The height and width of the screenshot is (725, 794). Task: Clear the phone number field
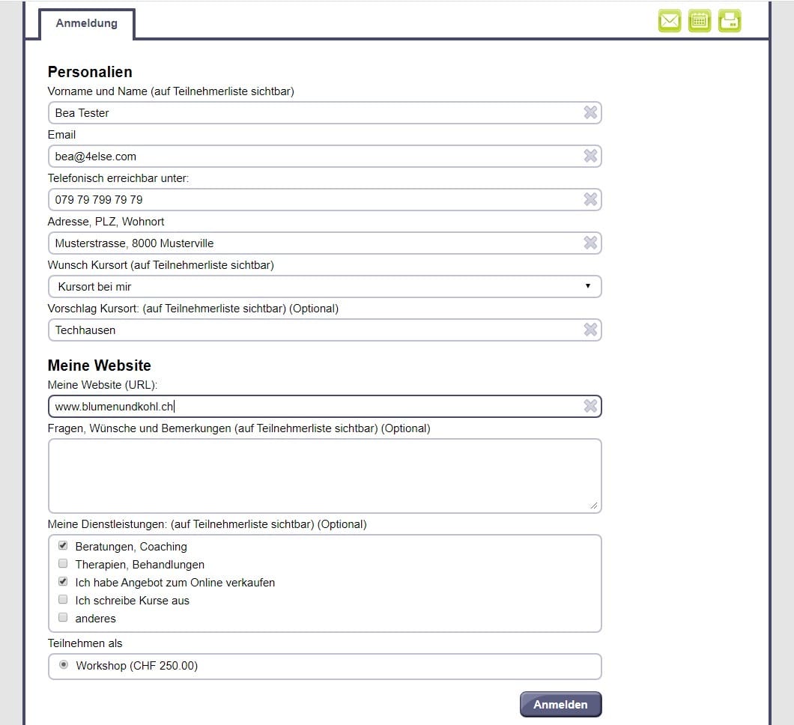590,200
